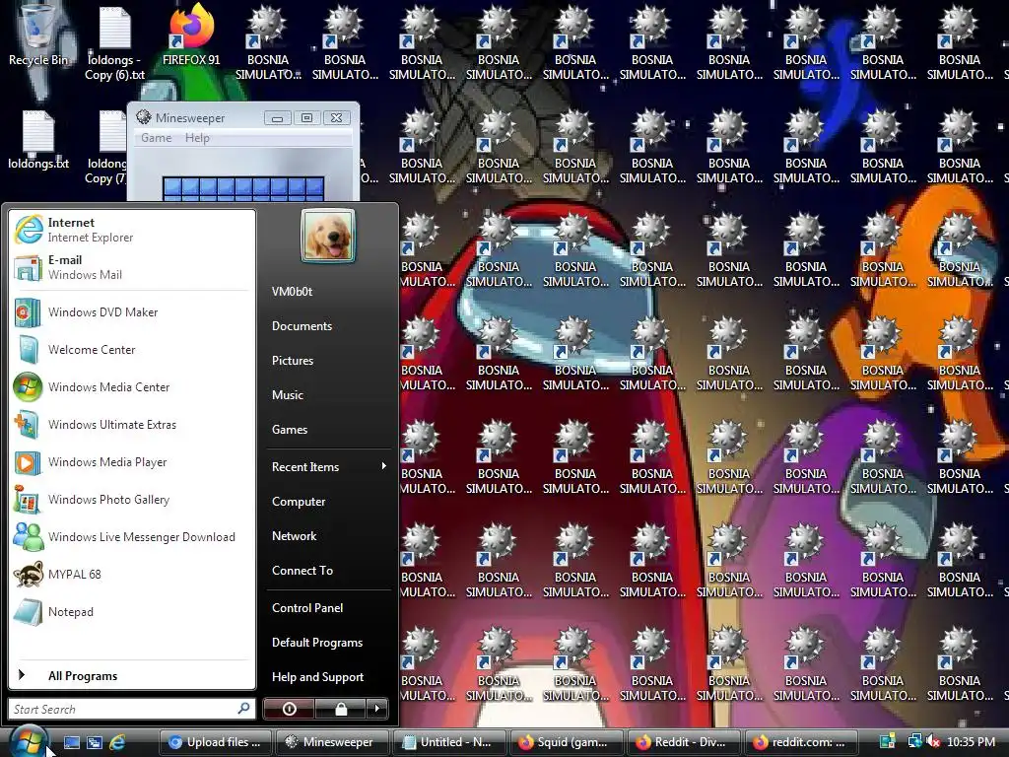Click the golden retriever user picture
The height and width of the screenshot is (757, 1009).
click(328, 236)
